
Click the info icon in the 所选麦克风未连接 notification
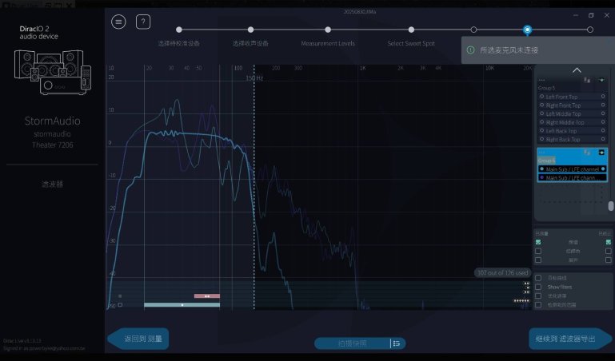(470, 50)
